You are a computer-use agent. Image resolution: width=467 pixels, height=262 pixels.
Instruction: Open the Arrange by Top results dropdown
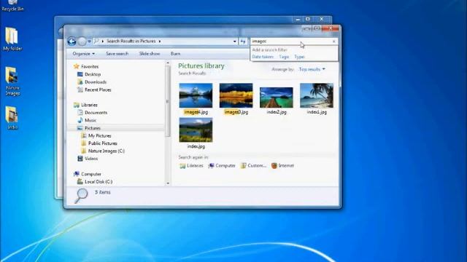tap(312, 69)
